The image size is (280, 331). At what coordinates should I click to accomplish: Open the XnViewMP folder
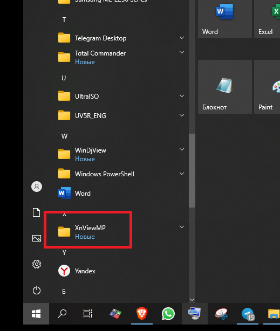[x=120, y=232]
